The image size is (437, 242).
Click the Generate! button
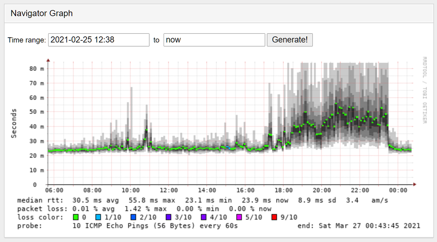tap(290, 40)
